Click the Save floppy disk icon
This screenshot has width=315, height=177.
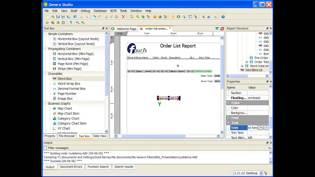tap(58, 17)
